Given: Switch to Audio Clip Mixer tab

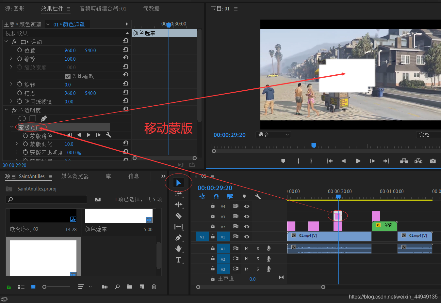Looking at the screenshot, I should tap(103, 9).
